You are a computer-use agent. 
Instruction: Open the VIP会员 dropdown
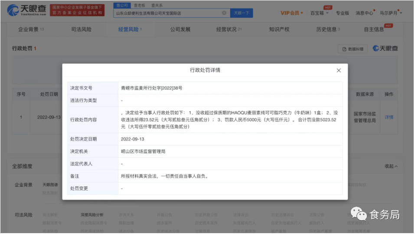[x=292, y=13]
